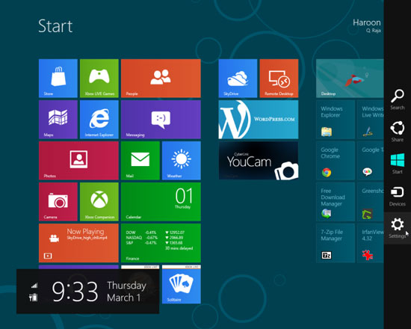Launch Xbox LIVE Games tile

[99, 79]
